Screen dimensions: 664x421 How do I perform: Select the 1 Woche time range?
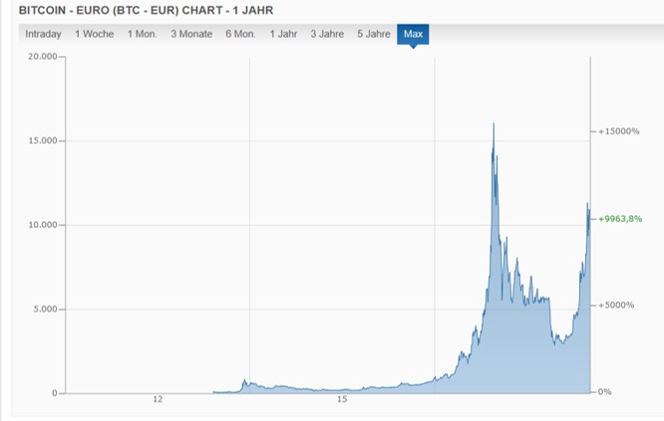(95, 34)
